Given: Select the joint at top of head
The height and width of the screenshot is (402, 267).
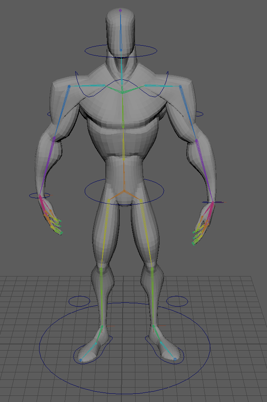Looking at the screenshot, I should pyautogui.click(x=120, y=10).
